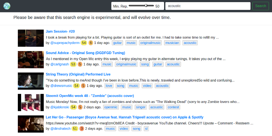
Task: Click the 'As I mentioned in my Open Mic' excerpt
Action: pyautogui.click(x=136, y=59)
